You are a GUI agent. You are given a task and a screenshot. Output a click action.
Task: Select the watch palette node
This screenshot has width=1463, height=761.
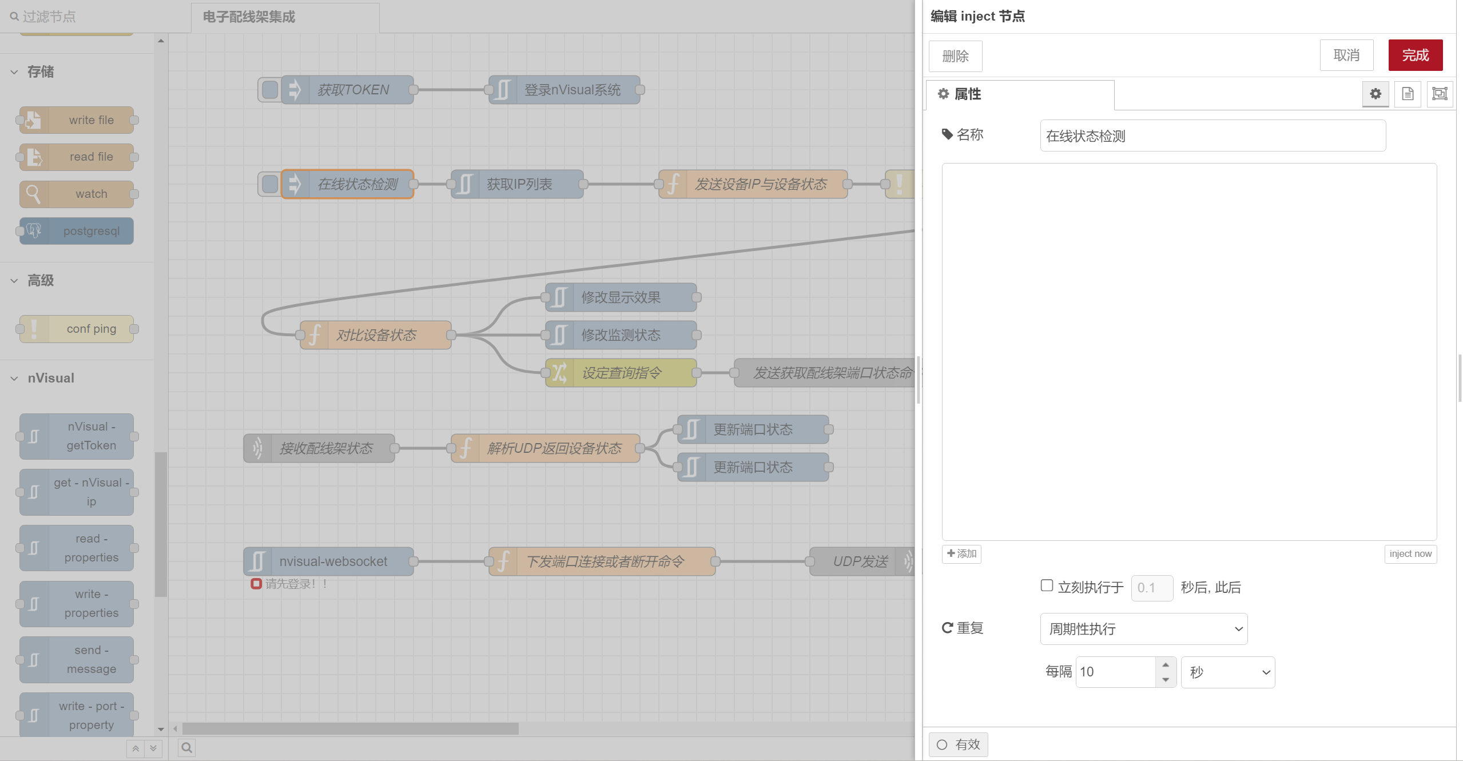[x=77, y=194]
